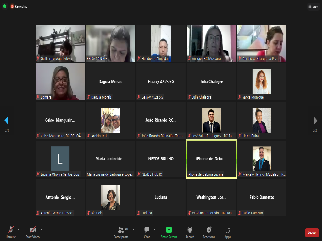Viewport: 322px width, 241px height.
Task: Open the Reactions menu
Action: [x=209, y=233]
